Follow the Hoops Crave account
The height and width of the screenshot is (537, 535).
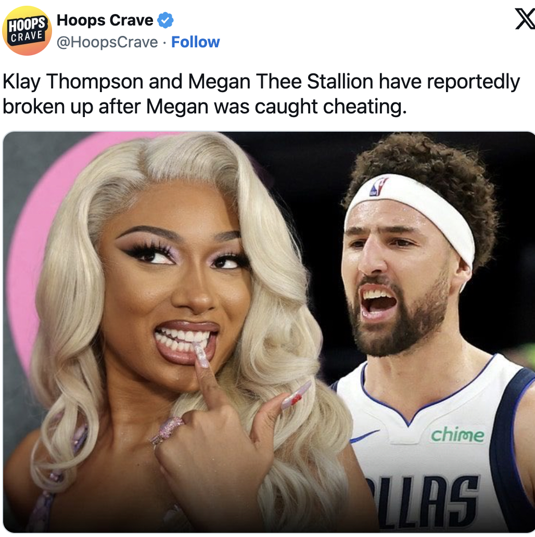point(195,42)
